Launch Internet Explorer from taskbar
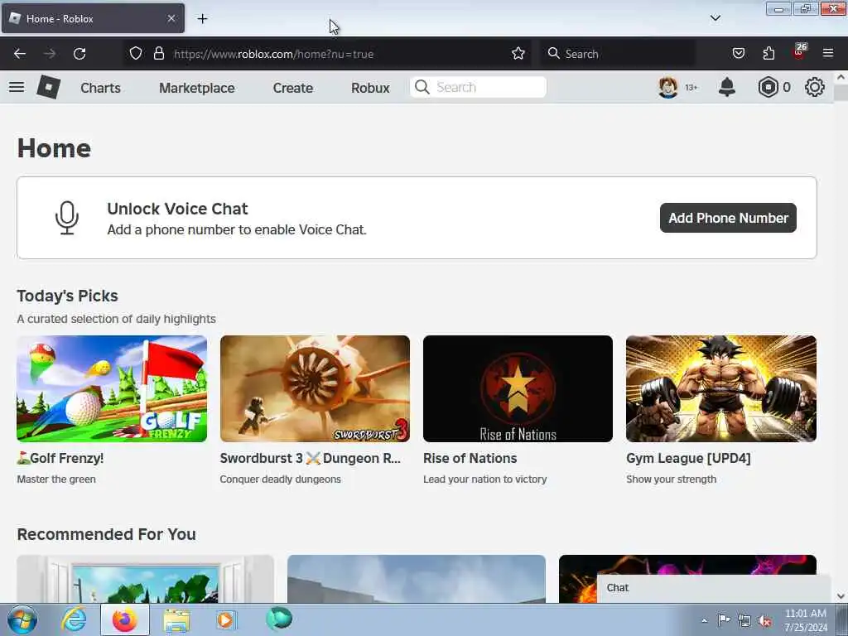The height and width of the screenshot is (636, 848). (73, 619)
